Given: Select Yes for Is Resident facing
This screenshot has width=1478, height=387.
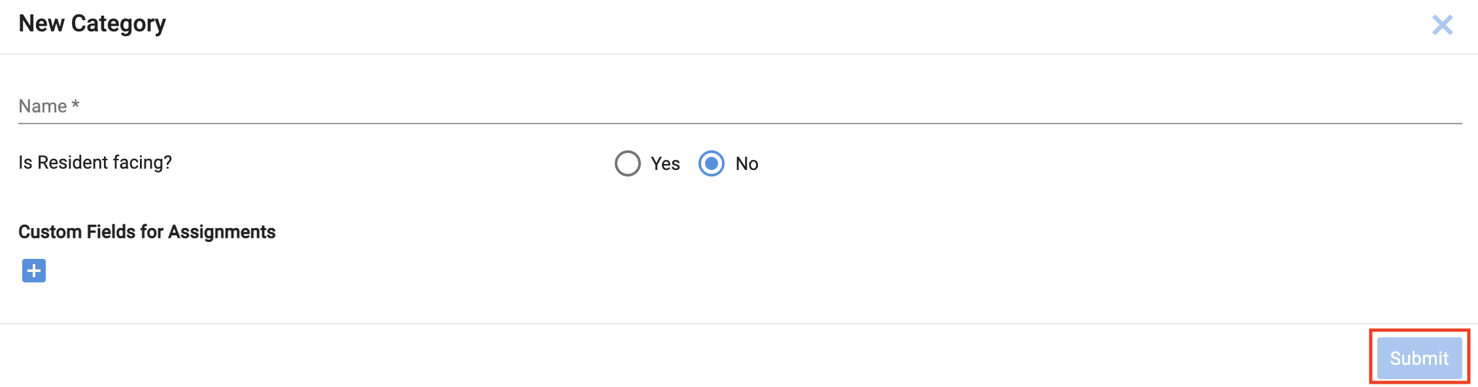Looking at the screenshot, I should 627,163.
